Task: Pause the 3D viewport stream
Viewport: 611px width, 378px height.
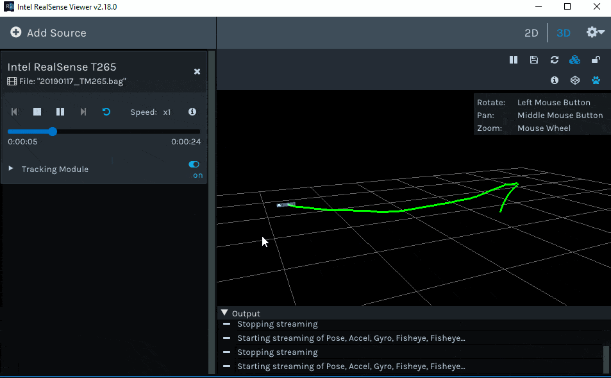Action: point(514,60)
